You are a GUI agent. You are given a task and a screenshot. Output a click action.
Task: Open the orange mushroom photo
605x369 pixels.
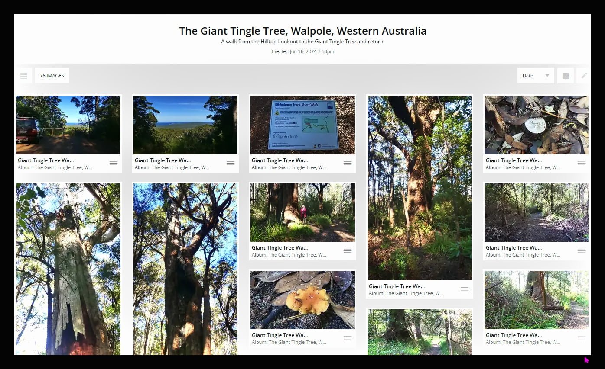tap(302, 300)
